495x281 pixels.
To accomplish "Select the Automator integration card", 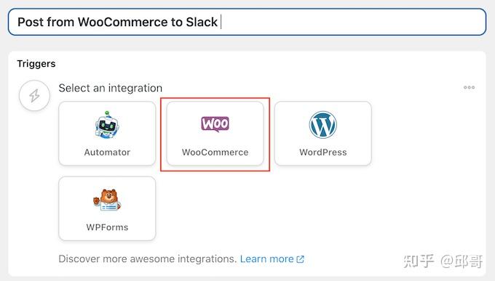I will tap(107, 134).
